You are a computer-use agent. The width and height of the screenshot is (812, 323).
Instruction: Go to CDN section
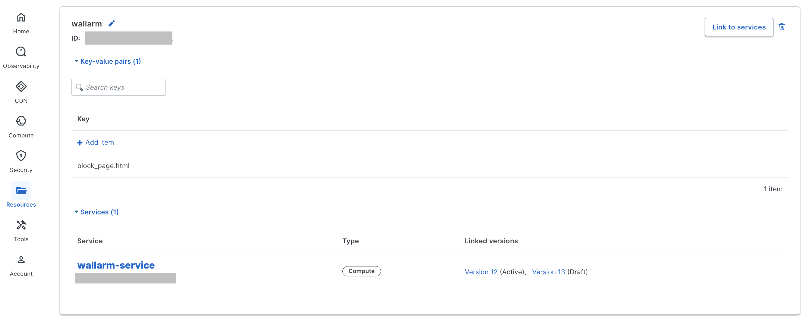[x=21, y=92]
